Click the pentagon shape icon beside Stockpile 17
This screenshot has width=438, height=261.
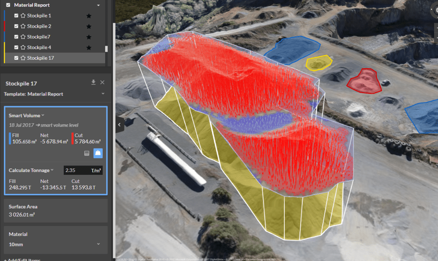23,58
